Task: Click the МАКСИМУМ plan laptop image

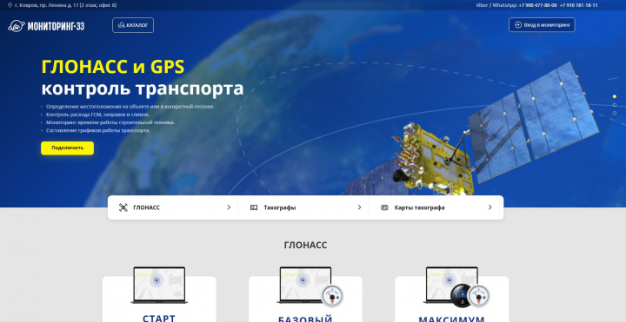Action: 451,286
